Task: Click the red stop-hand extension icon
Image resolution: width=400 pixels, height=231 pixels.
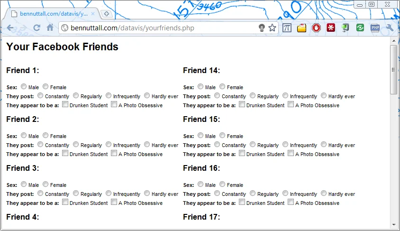Action: 316,28
